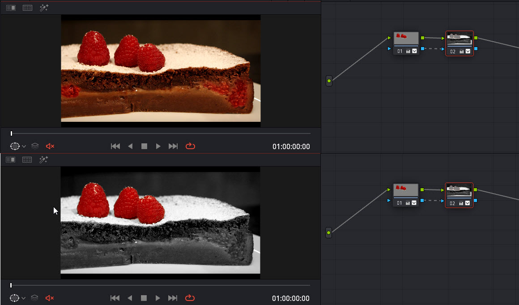Toggle loop playback in the top viewer
Screen dimensions: 519x305
190,146
